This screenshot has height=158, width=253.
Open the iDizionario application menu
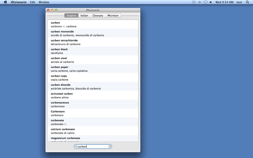tap(19, 2)
